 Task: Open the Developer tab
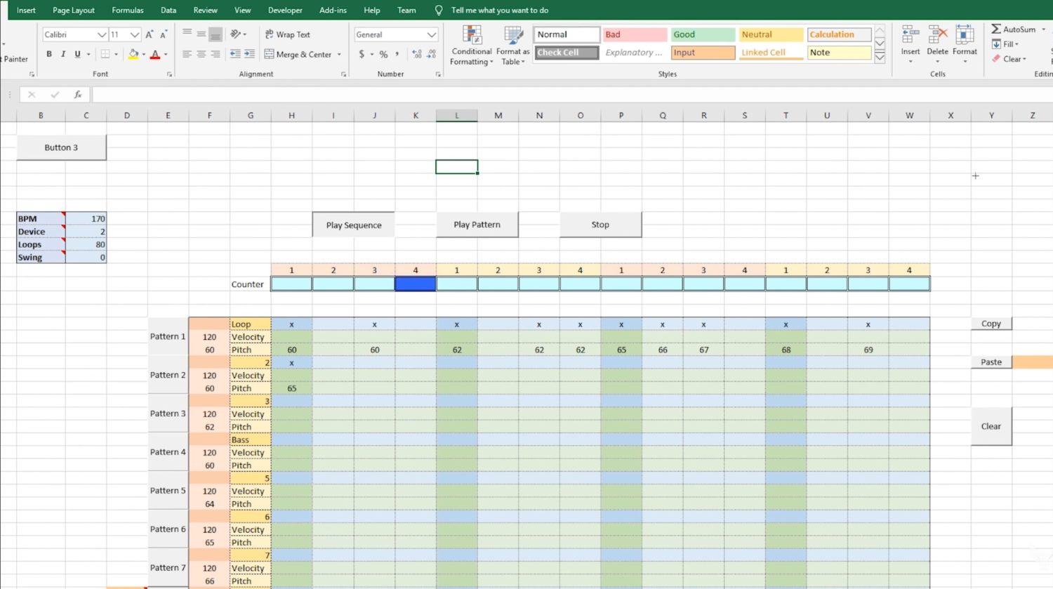click(x=285, y=11)
